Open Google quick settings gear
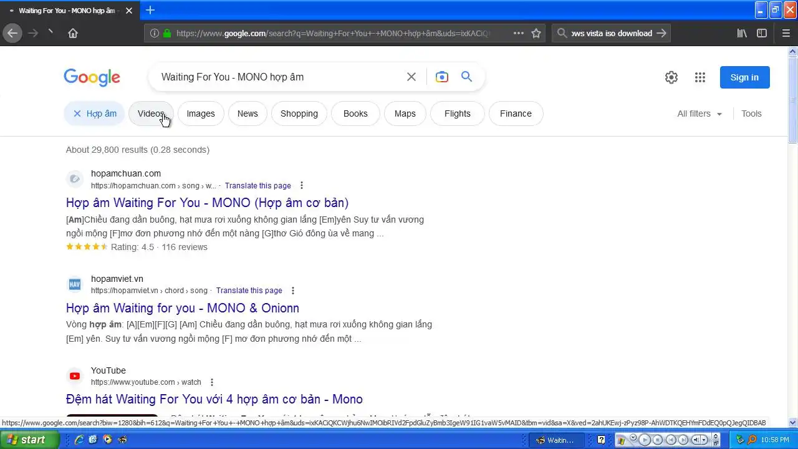 (671, 77)
